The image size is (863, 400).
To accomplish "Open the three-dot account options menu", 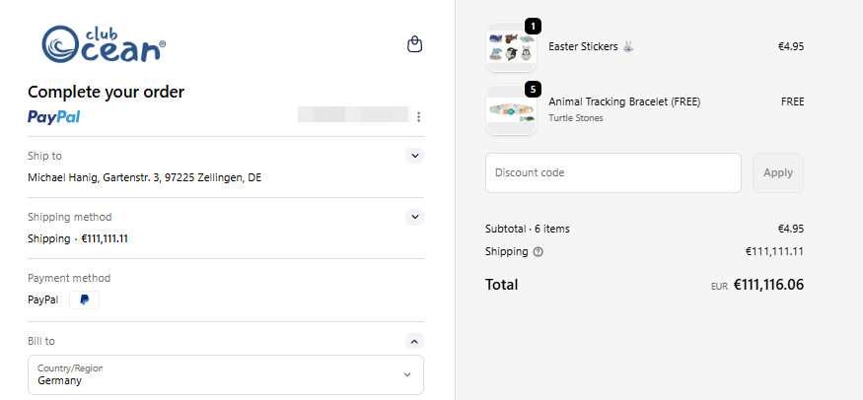I will (418, 117).
